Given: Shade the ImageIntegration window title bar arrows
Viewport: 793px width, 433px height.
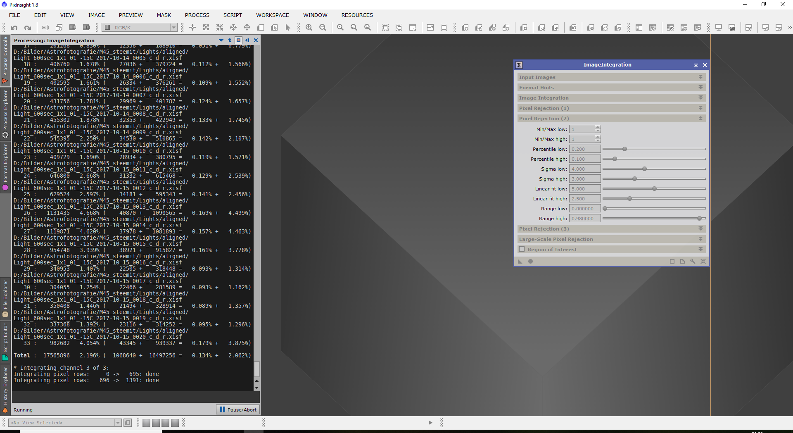Looking at the screenshot, I should pos(696,65).
